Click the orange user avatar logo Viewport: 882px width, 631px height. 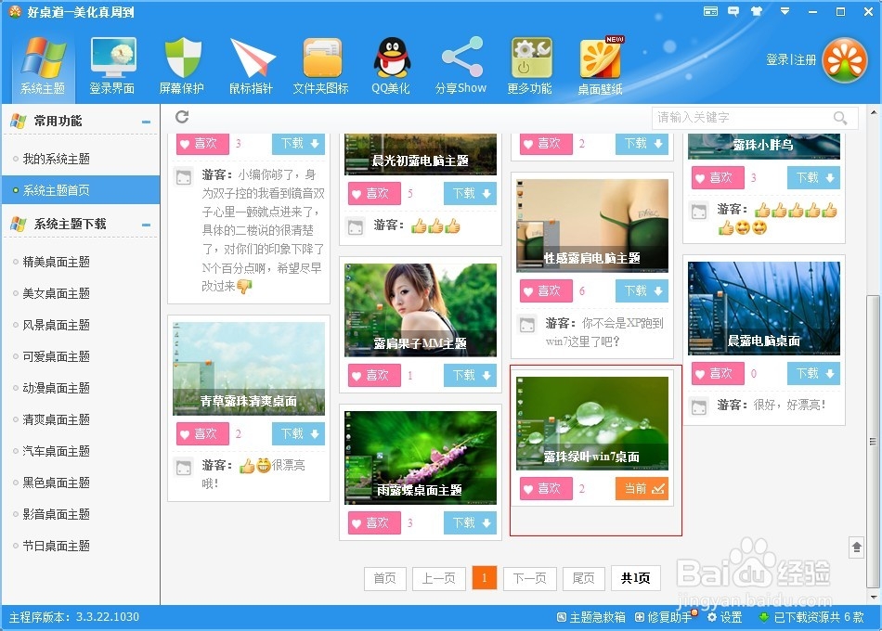(844, 60)
